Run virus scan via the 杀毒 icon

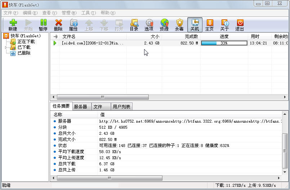[x=179, y=25]
